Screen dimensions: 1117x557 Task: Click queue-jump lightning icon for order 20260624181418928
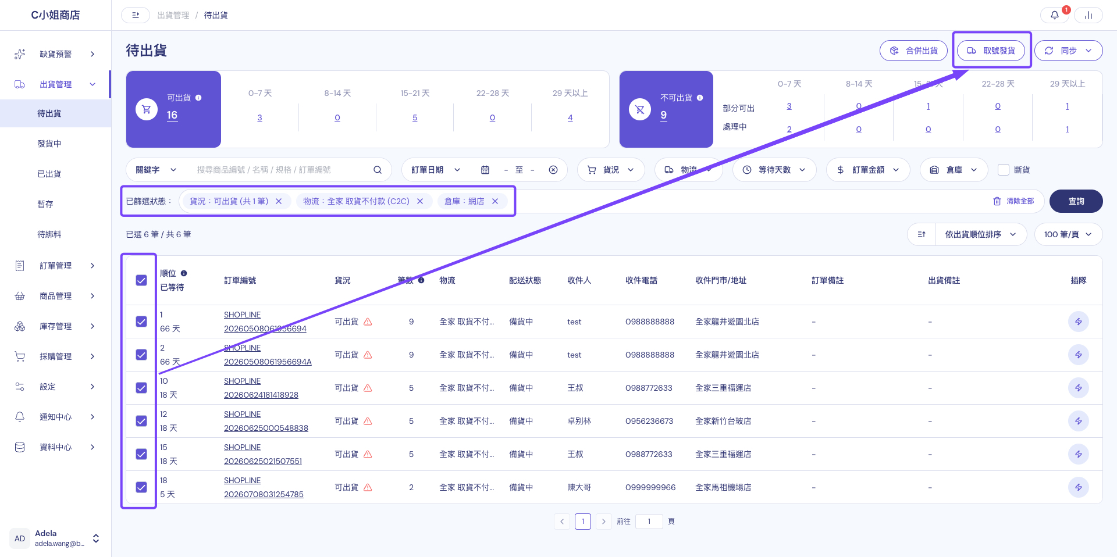pos(1078,388)
